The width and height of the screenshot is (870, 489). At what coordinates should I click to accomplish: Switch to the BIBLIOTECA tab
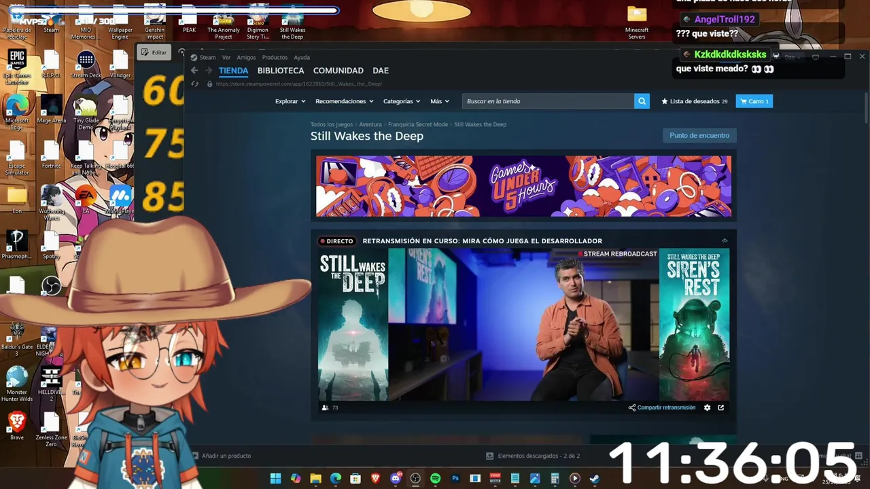pyautogui.click(x=281, y=71)
